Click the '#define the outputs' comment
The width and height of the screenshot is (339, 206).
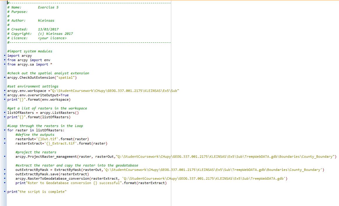point(35,135)
